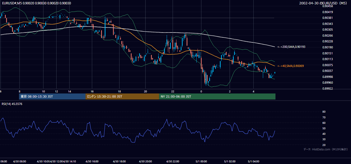Click hour label 16 below the price chart
Viewport: 351px width, 164px height.
[92, 91]
